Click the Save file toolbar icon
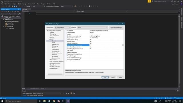This screenshot has width=183, height=103. pyautogui.click(x=15, y=6)
